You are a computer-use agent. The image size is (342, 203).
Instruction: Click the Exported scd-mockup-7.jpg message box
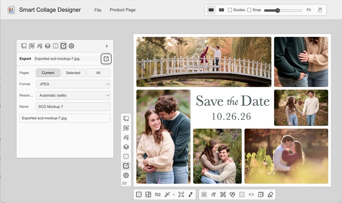(65, 118)
